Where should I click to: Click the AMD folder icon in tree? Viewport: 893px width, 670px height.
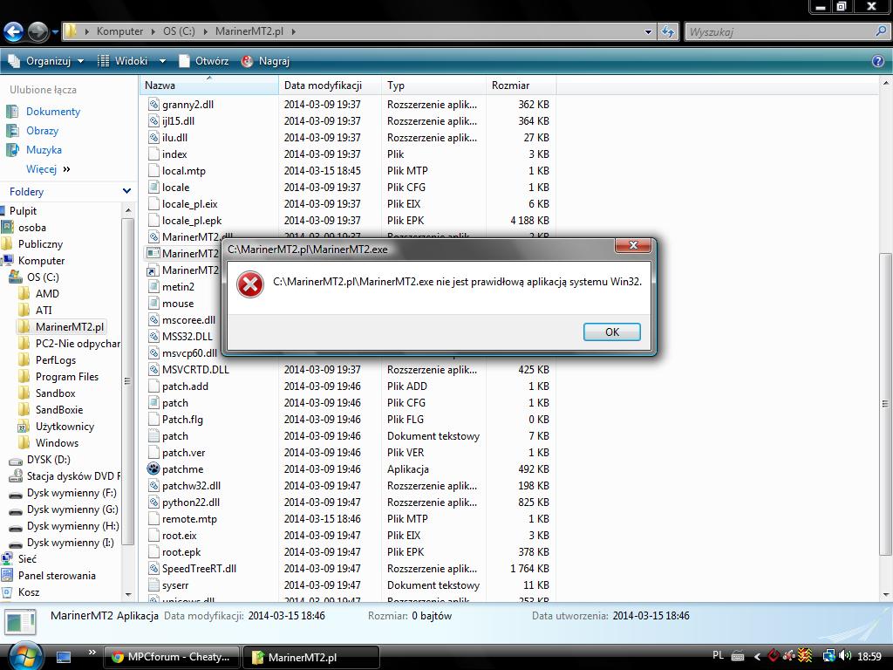pyautogui.click(x=24, y=293)
